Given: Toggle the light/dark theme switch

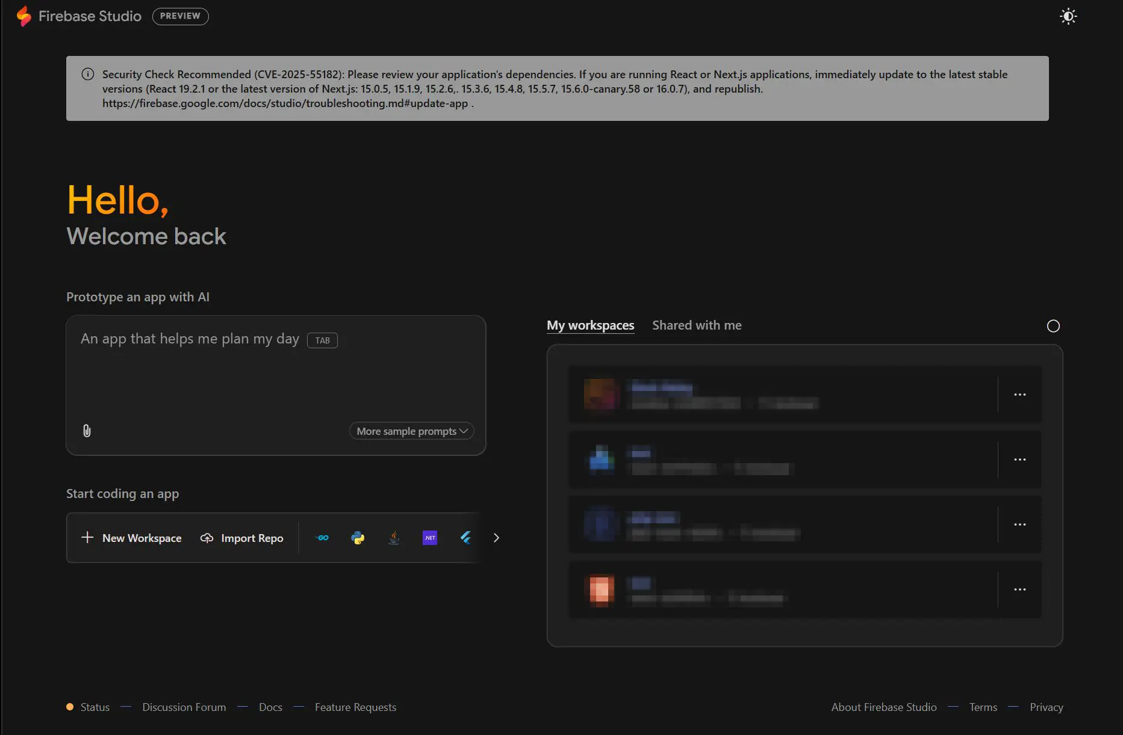Looking at the screenshot, I should (x=1068, y=16).
